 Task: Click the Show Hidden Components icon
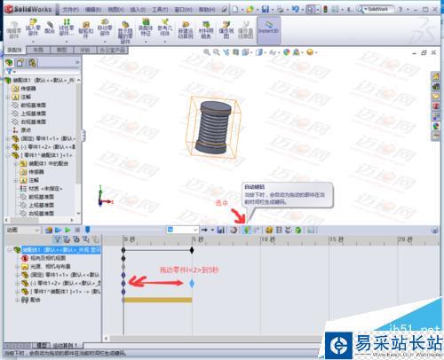125,25
